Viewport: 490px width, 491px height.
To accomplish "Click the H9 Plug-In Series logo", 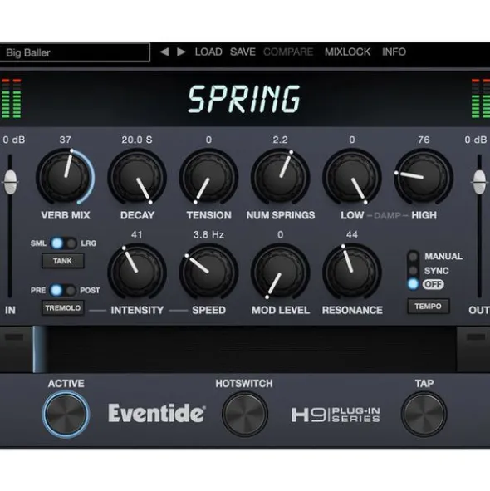I will click(336, 415).
